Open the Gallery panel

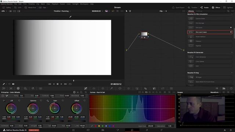pos(7,7)
